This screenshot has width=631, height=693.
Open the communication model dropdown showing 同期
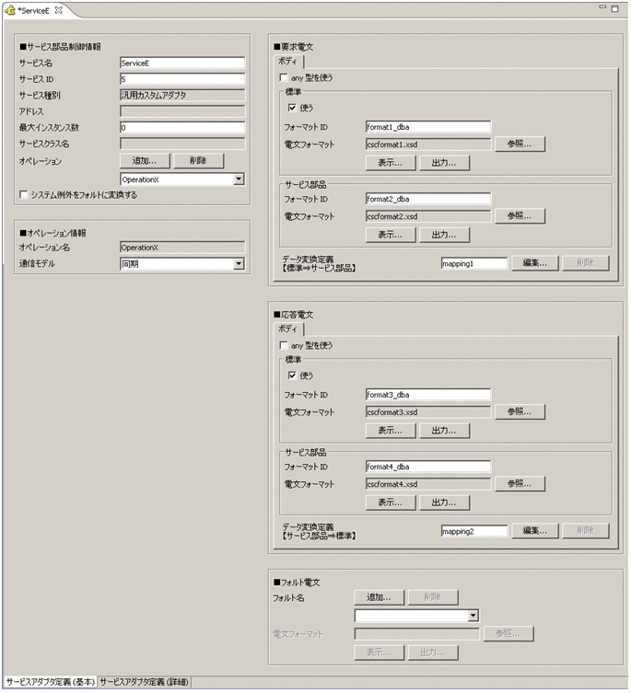click(x=239, y=264)
